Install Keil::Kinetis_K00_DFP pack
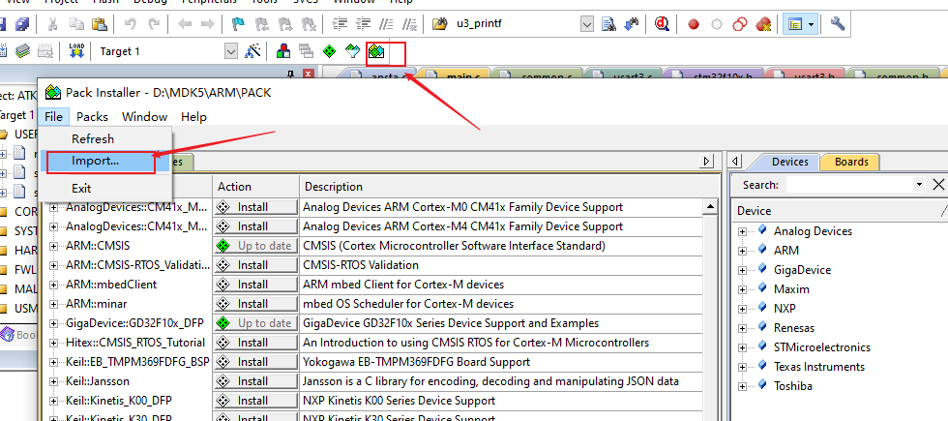The height and width of the screenshot is (421, 948). (255, 401)
